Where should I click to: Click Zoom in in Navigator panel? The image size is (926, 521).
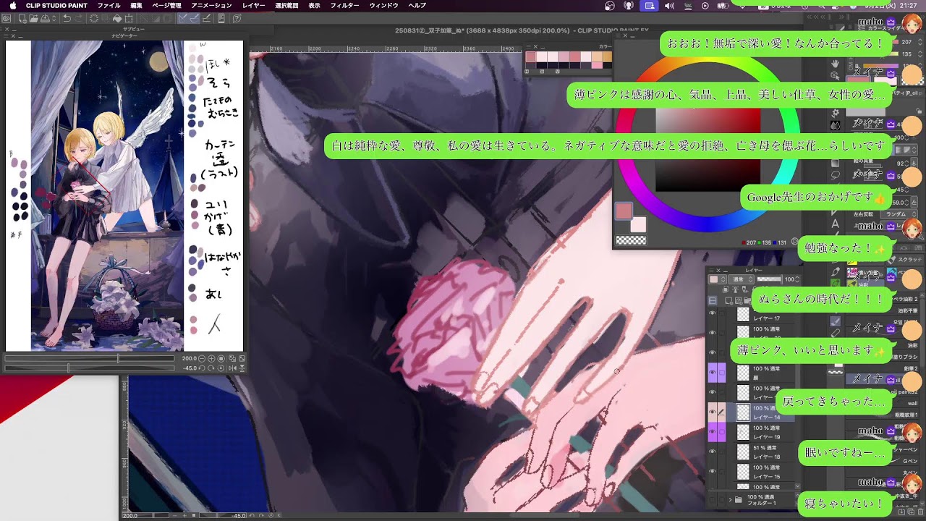211,358
